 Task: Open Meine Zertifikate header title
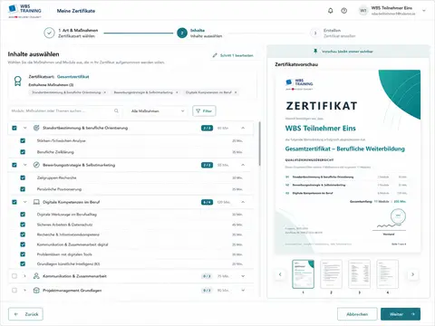(76, 11)
